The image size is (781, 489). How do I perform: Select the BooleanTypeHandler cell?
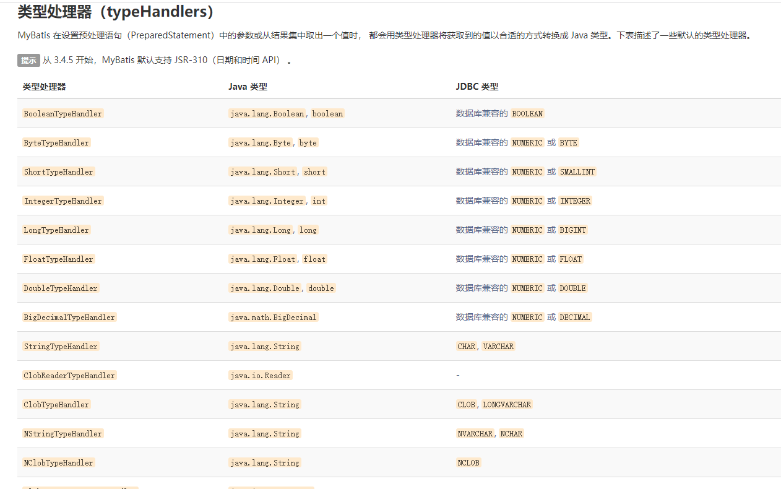point(63,113)
